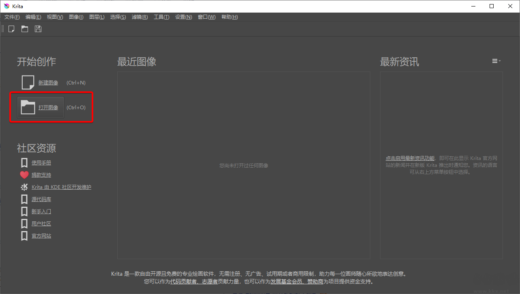
Task: Click the icon beside 新手入门
Action: (24, 211)
